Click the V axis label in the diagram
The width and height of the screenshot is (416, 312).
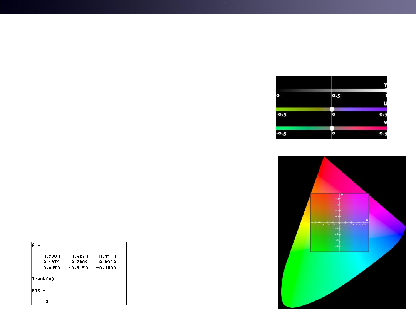coord(342,195)
